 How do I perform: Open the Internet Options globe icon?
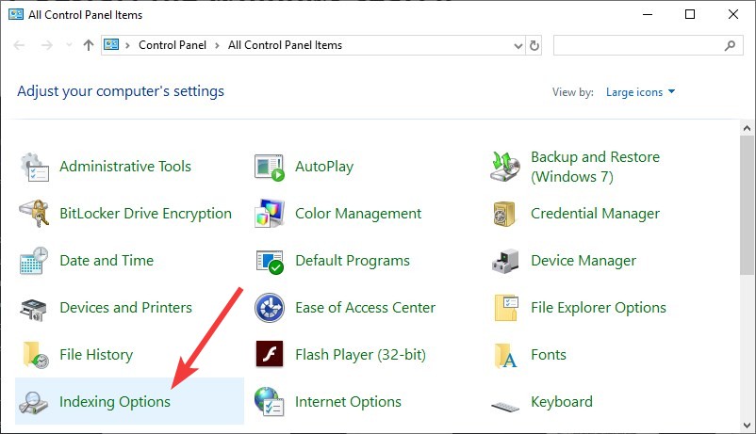tap(270, 402)
